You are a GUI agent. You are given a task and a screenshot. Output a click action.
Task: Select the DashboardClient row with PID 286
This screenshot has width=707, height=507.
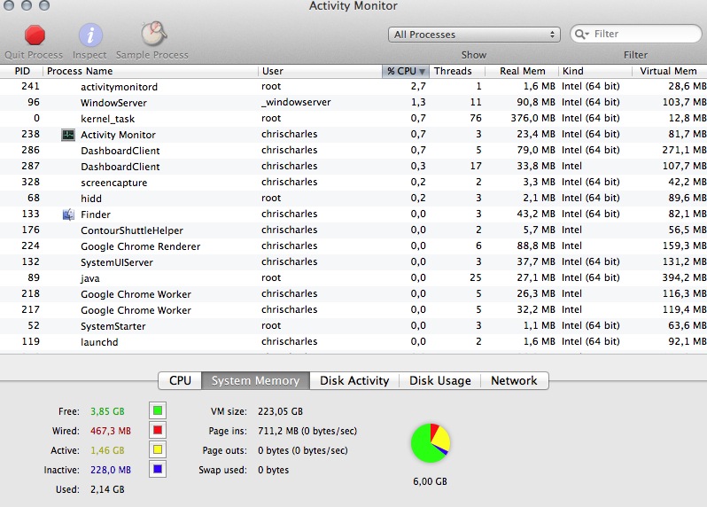pos(353,150)
